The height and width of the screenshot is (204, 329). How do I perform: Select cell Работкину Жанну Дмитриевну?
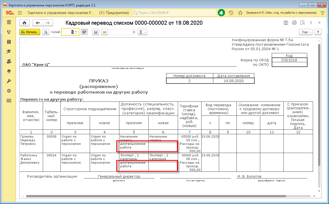[x=31, y=162]
